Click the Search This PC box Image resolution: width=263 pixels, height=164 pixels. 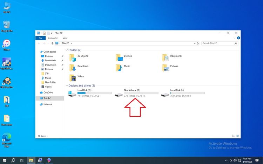coord(220,43)
